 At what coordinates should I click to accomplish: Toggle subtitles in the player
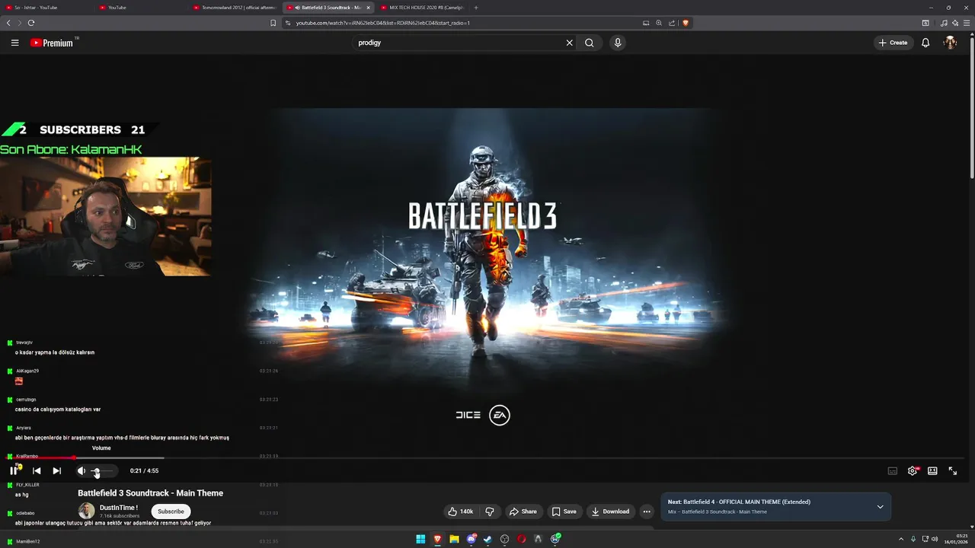(893, 471)
